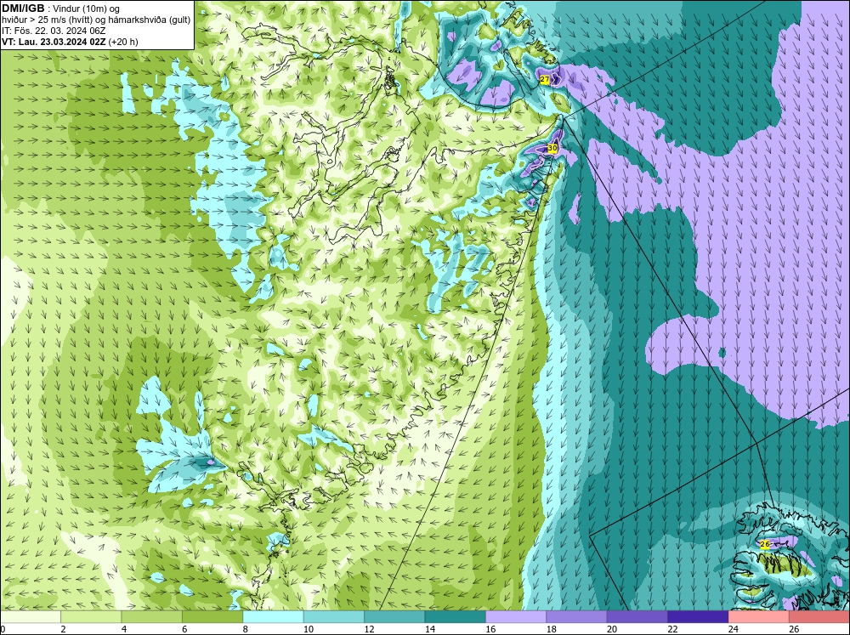Click the dark indigo 22–24 m/s legend swatch
Viewport: 850px width, 635px height.
698,616
